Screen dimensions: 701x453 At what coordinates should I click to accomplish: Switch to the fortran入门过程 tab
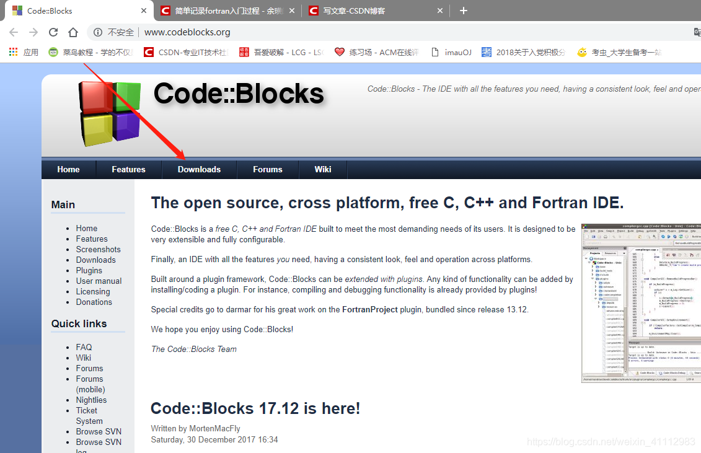222,10
